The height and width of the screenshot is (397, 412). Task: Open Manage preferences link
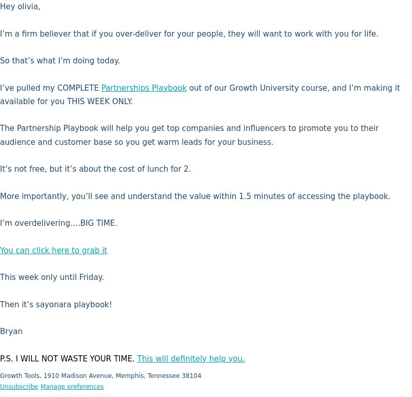pyautogui.click(x=72, y=387)
